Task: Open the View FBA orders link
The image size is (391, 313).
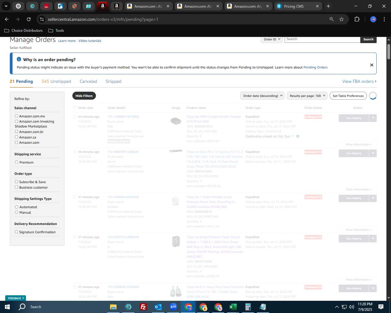Action: pos(359,81)
